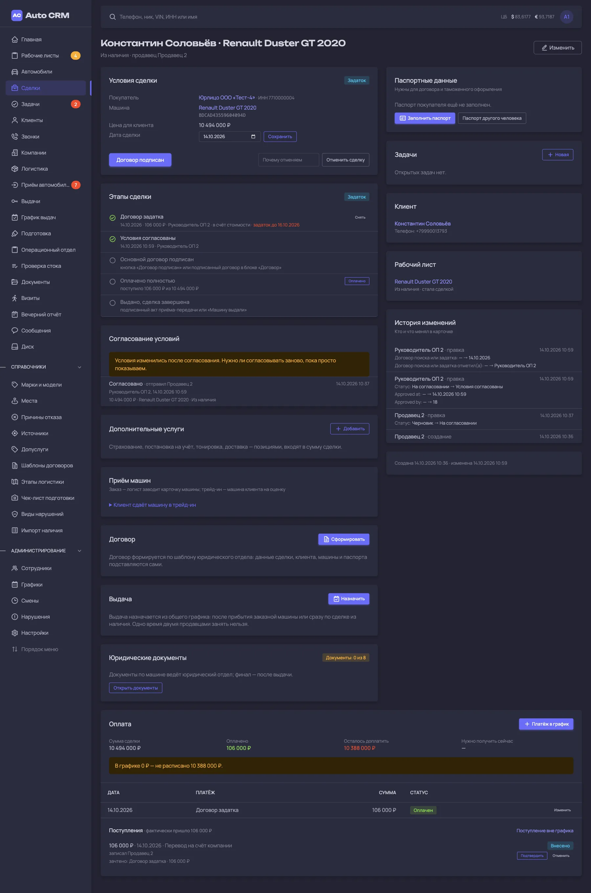This screenshot has width=591, height=893.
Task: Click the key icon beside Выдачи
Action: point(15,201)
